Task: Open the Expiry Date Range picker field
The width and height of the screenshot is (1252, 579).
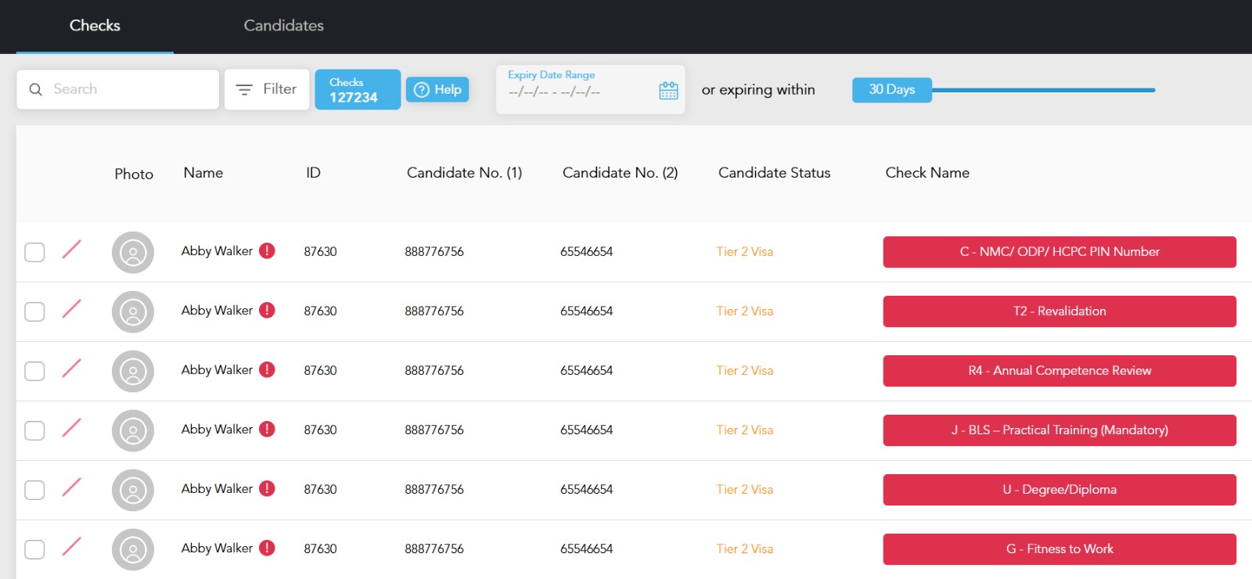Action: [579, 90]
